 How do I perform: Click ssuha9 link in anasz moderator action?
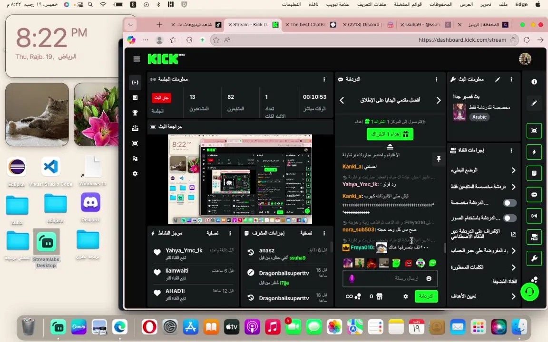297,258
